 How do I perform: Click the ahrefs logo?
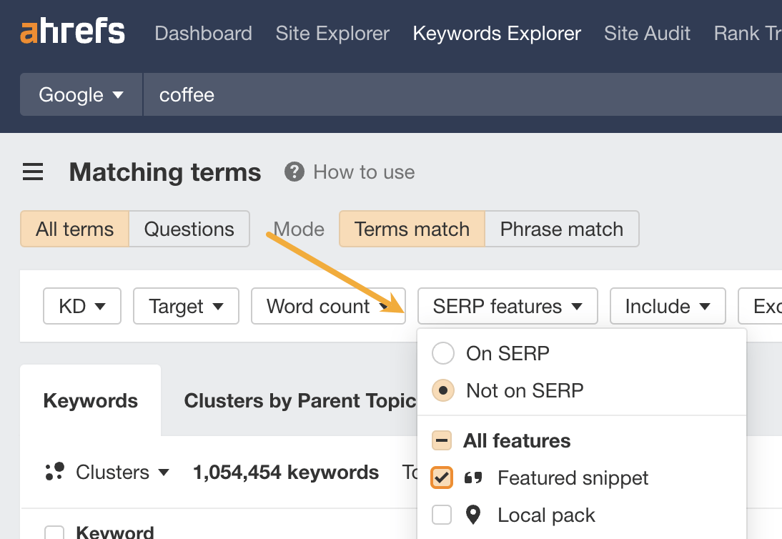click(71, 31)
